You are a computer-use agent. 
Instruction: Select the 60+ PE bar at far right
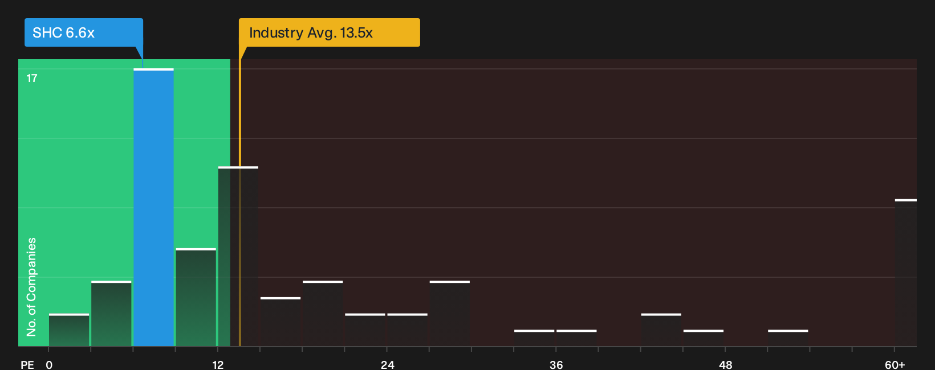pyautogui.click(x=906, y=273)
